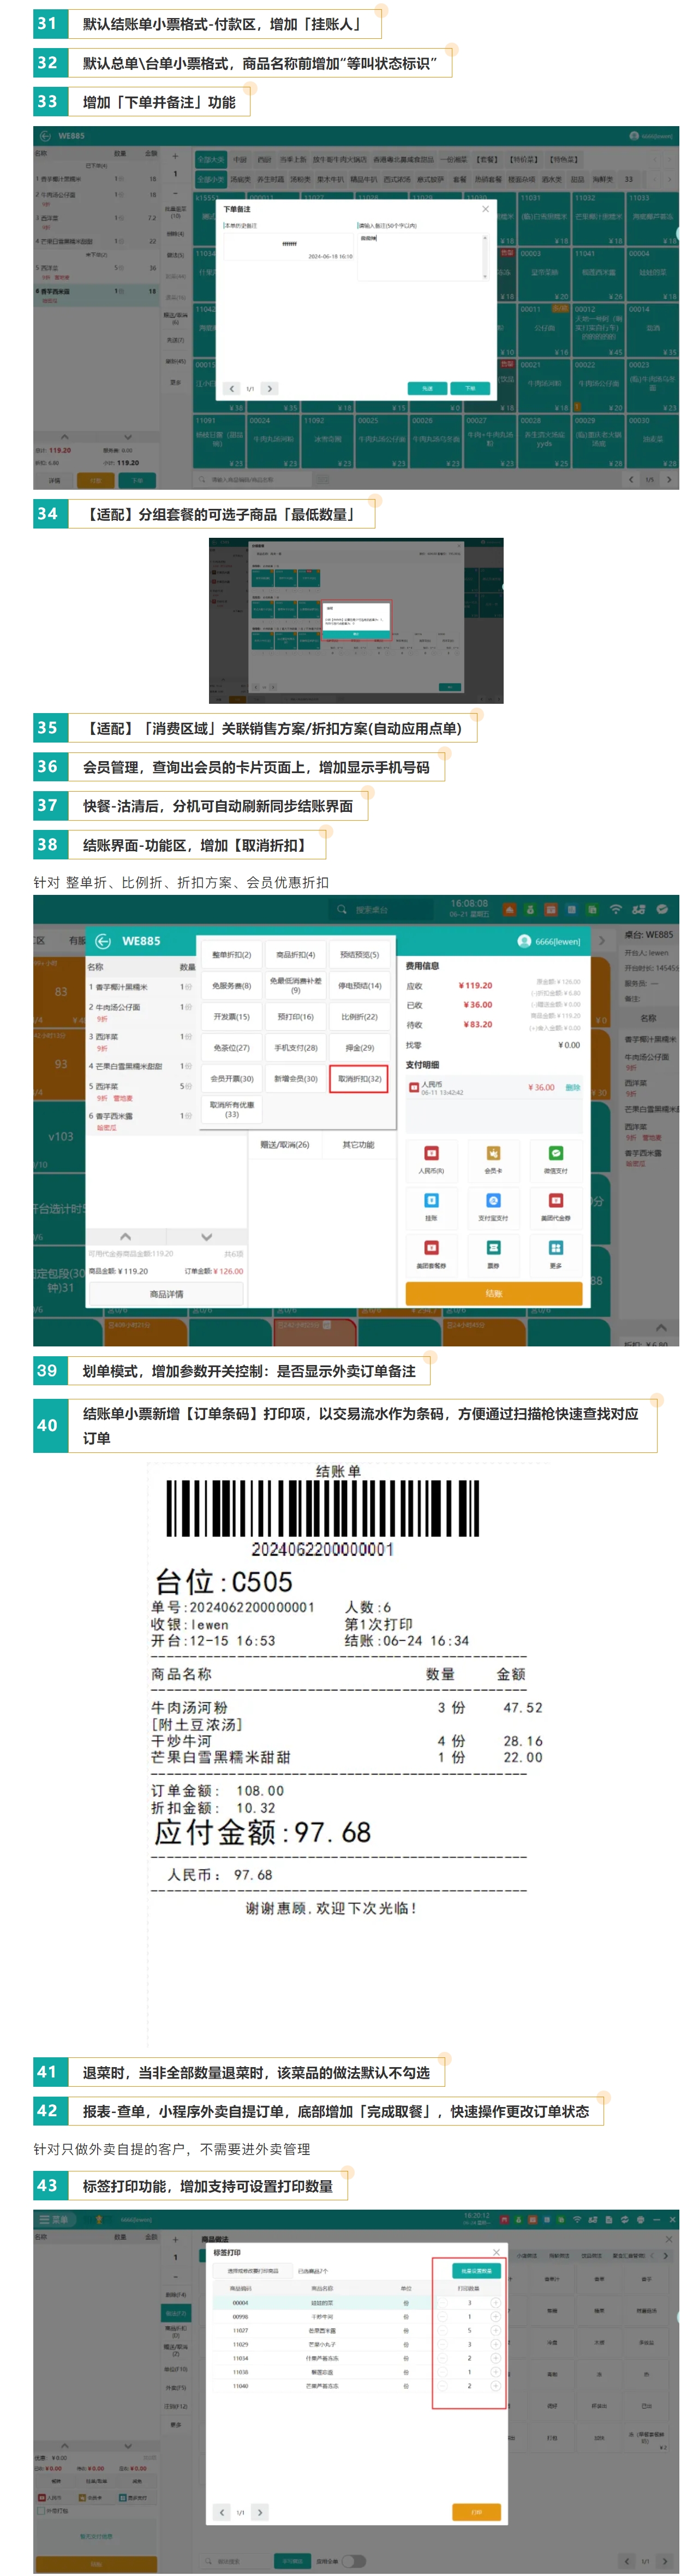The height and width of the screenshot is (2576, 699).
Task: Close the 下单备注 dialog with X
Action: tap(486, 209)
